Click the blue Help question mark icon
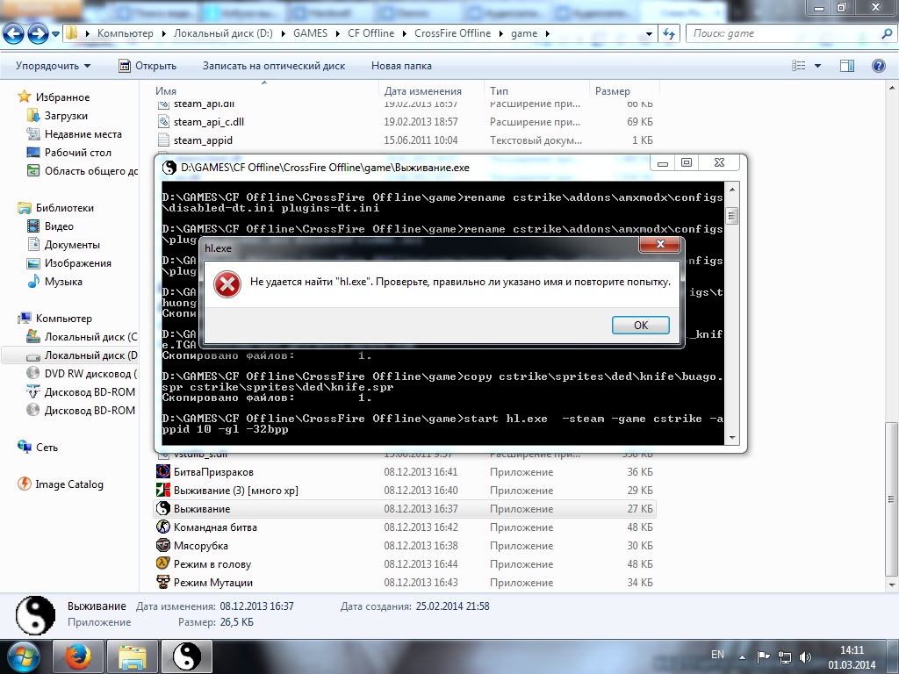Image resolution: width=899 pixels, height=674 pixels. (x=878, y=66)
